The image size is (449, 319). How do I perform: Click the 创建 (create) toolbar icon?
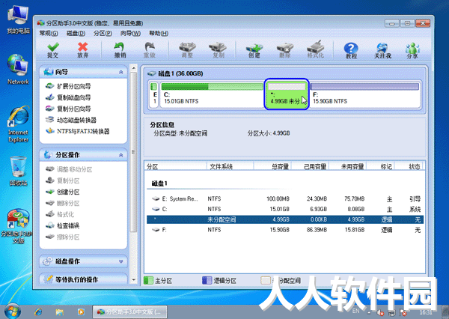coord(254,50)
